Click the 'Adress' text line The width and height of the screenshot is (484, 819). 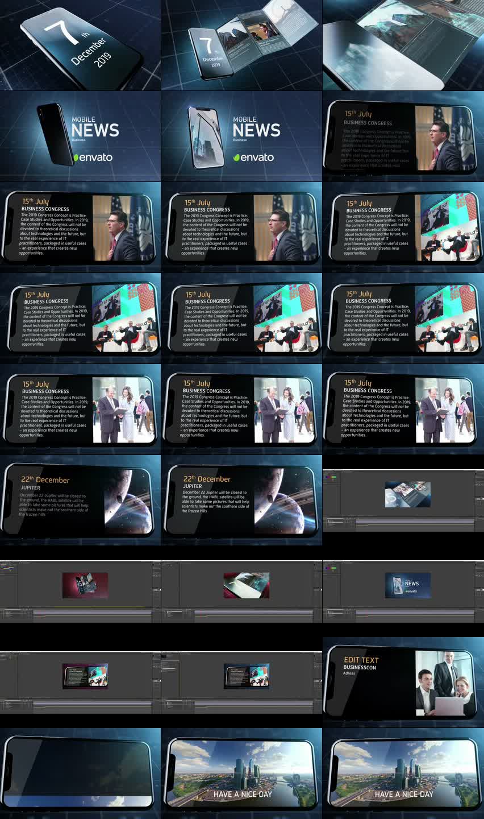[x=349, y=673]
